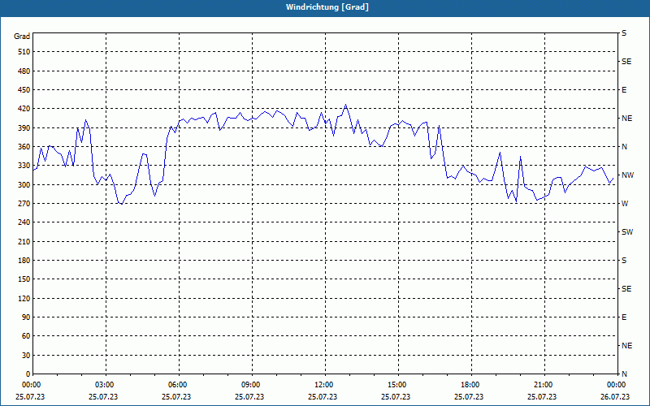This screenshot has width=650, height=406.
Task: Select the "06:00" time label
Action: (x=177, y=385)
